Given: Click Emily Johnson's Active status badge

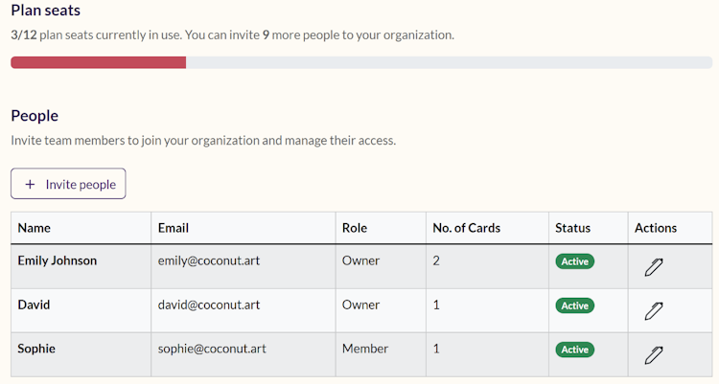Looking at the screenshot, I should pos(574,261).
